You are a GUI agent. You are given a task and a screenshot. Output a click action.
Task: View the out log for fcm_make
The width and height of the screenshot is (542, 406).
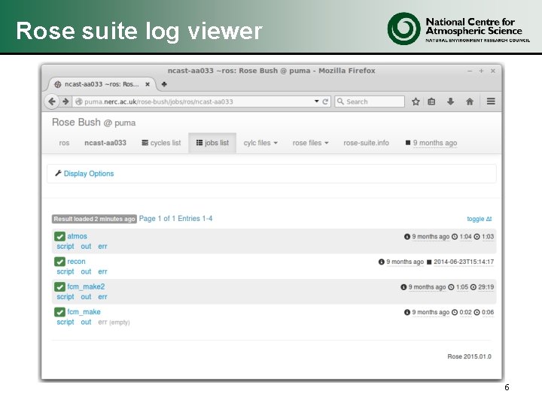86,322
